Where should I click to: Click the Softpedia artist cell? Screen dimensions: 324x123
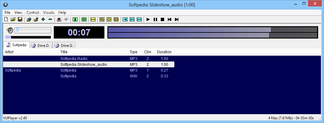13,70
